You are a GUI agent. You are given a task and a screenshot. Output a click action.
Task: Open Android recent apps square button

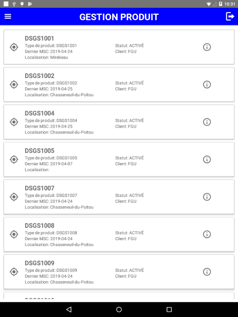tap(169, 309)
